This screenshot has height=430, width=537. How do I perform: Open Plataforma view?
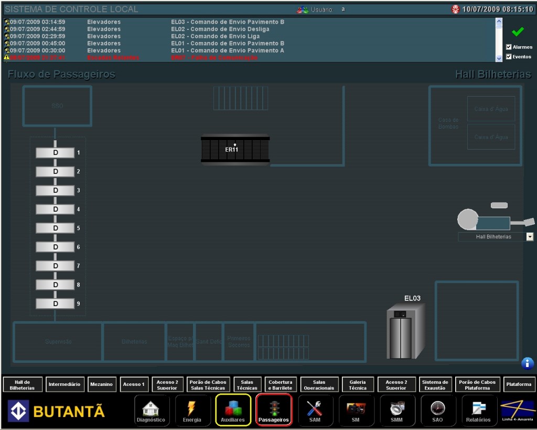(x=519, y=384)
